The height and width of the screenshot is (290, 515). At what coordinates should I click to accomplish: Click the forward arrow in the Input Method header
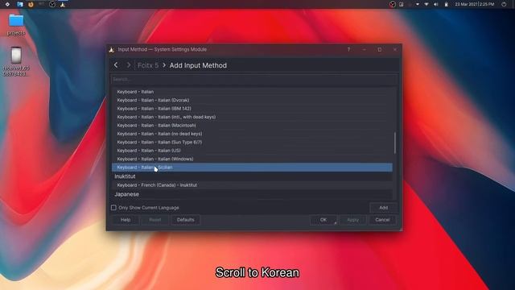tap(129, 65)
